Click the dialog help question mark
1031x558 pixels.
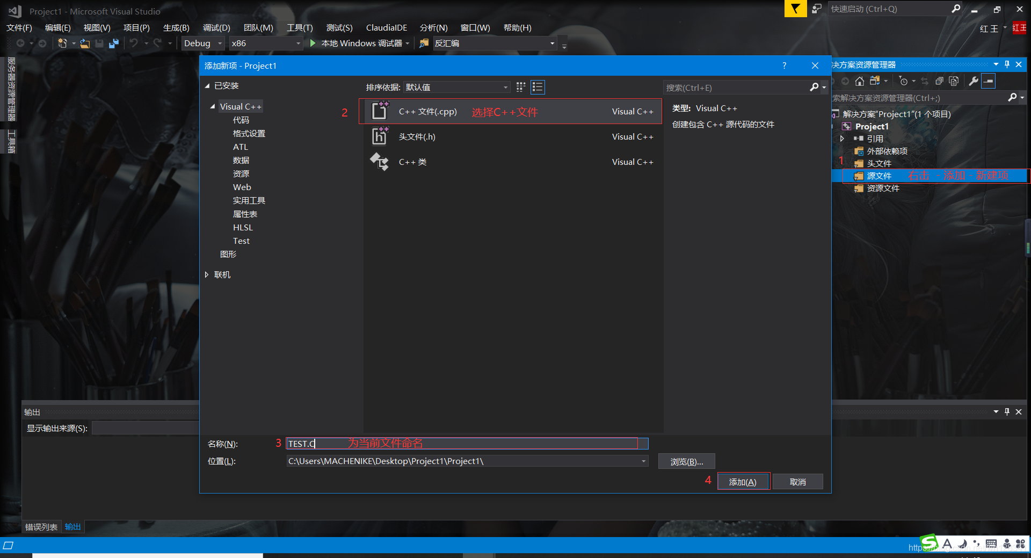tap(784, 66)
